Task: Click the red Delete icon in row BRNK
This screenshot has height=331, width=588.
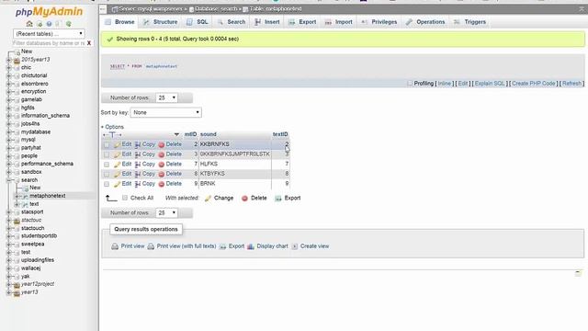Action: pos(162,184)
